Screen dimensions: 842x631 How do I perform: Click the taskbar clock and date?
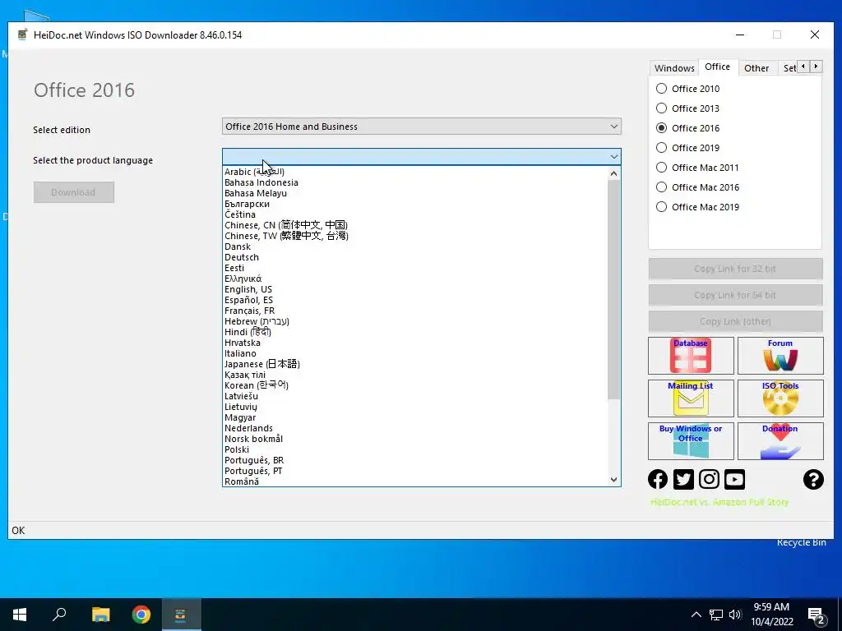coord(771,615)
